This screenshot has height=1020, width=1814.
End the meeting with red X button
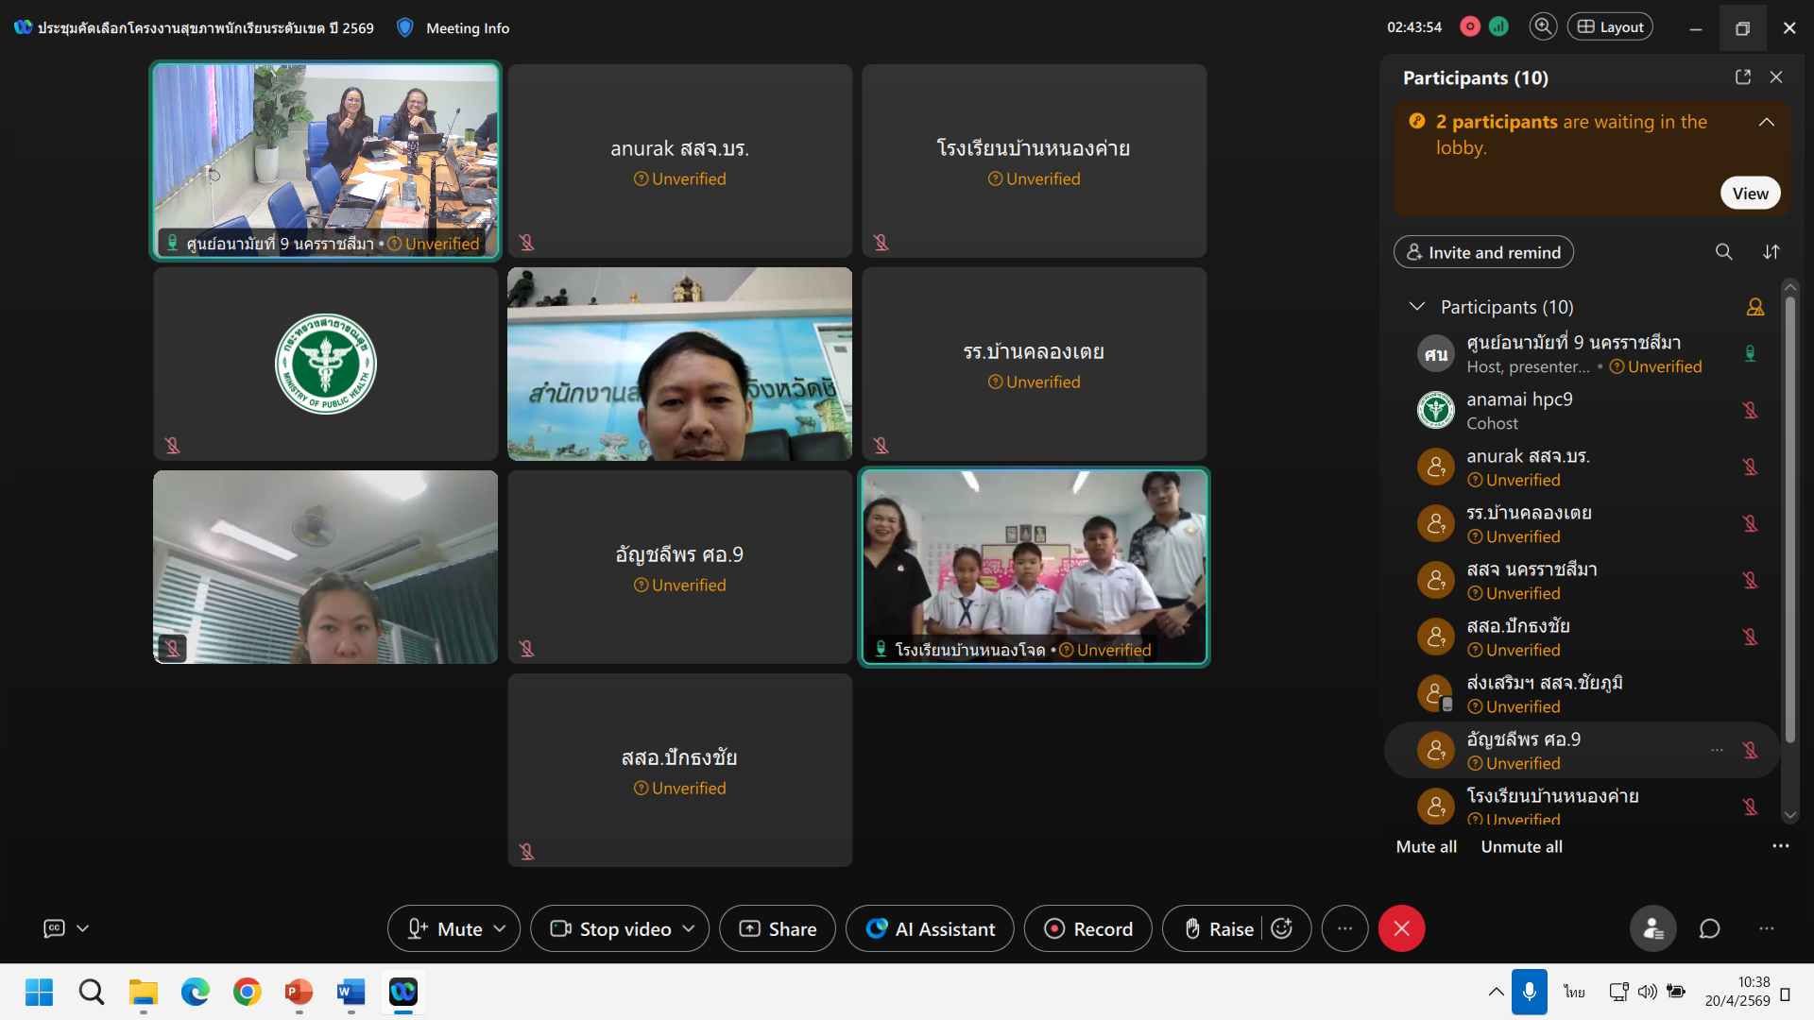coord(1401,929)
